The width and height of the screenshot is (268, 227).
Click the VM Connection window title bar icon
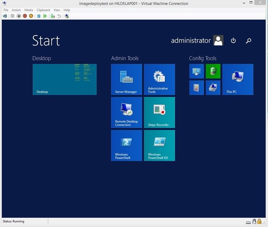(4, 3)
